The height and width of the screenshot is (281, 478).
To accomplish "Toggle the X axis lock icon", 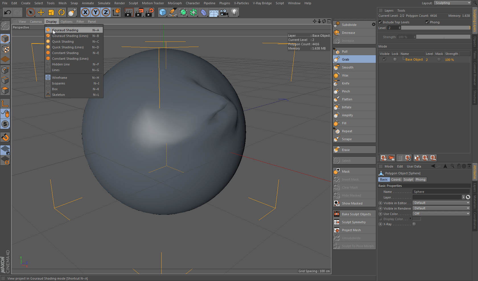I will [x=85, y=12].
